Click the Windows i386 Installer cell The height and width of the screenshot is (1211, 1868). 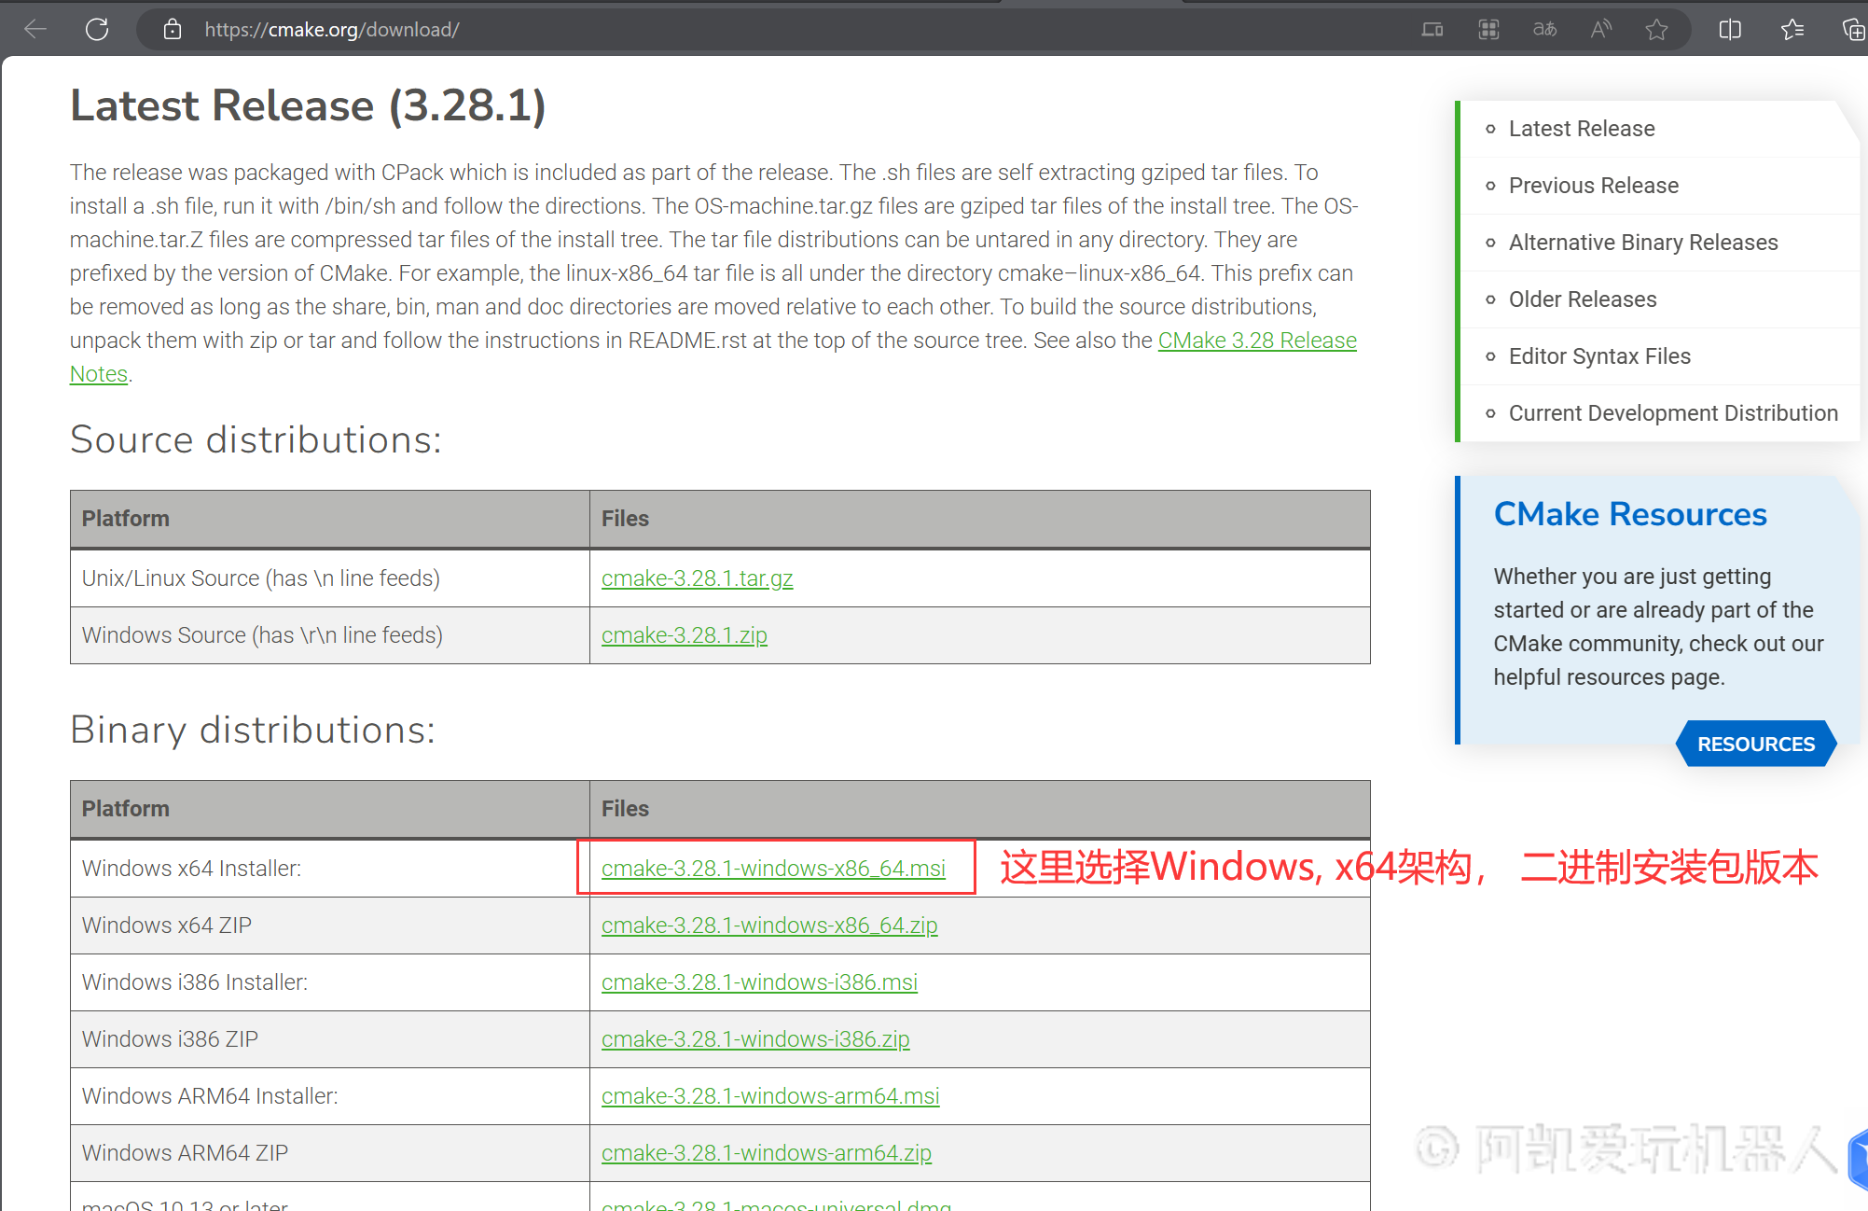tap(330, 982)
